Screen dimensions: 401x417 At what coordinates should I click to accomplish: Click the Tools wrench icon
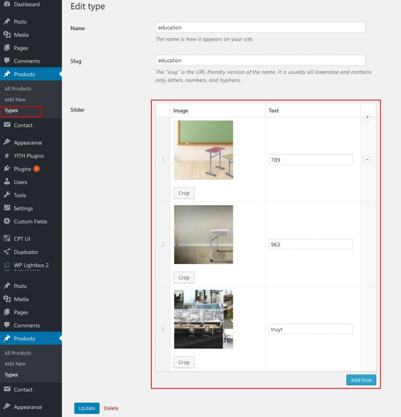(x=7, y=195)
